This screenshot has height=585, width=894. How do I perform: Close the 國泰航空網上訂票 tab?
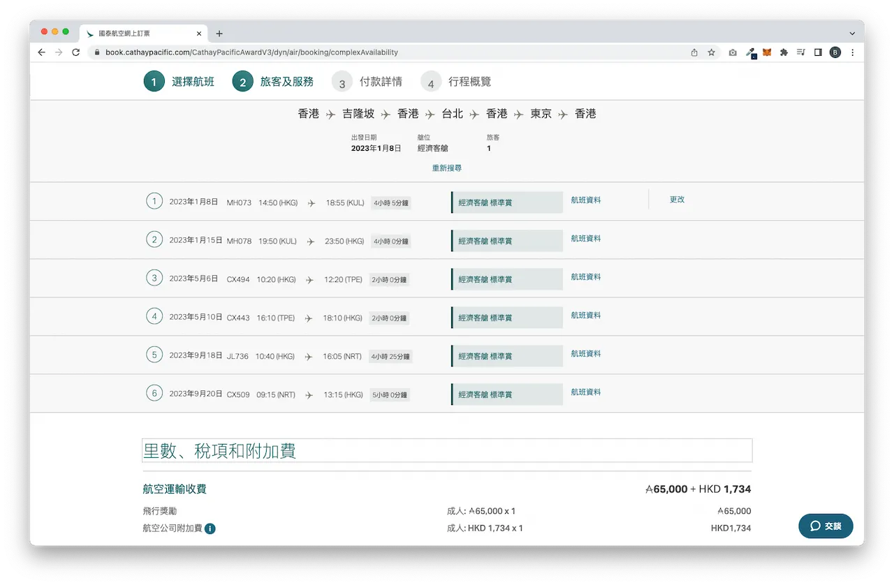(199, 34)
